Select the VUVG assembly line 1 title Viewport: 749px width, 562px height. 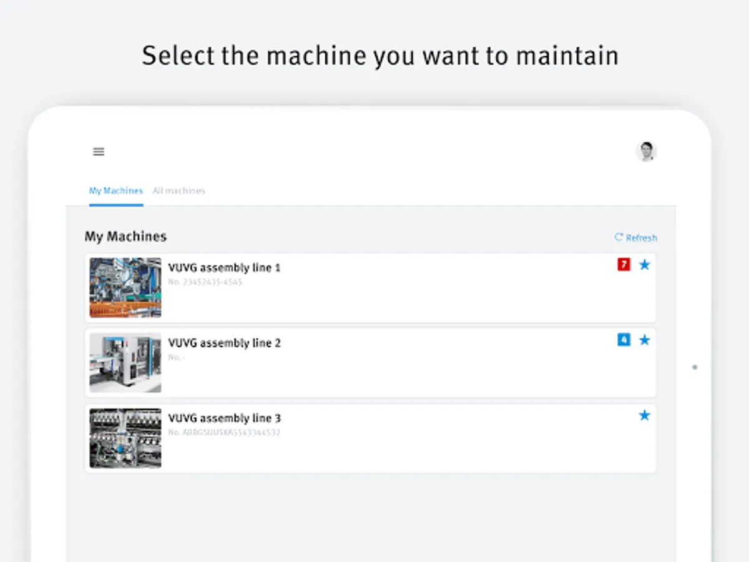coord(224,268)
